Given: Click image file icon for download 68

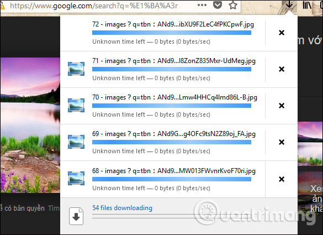Looking at the screenshot, I should [x=76, y=179].
